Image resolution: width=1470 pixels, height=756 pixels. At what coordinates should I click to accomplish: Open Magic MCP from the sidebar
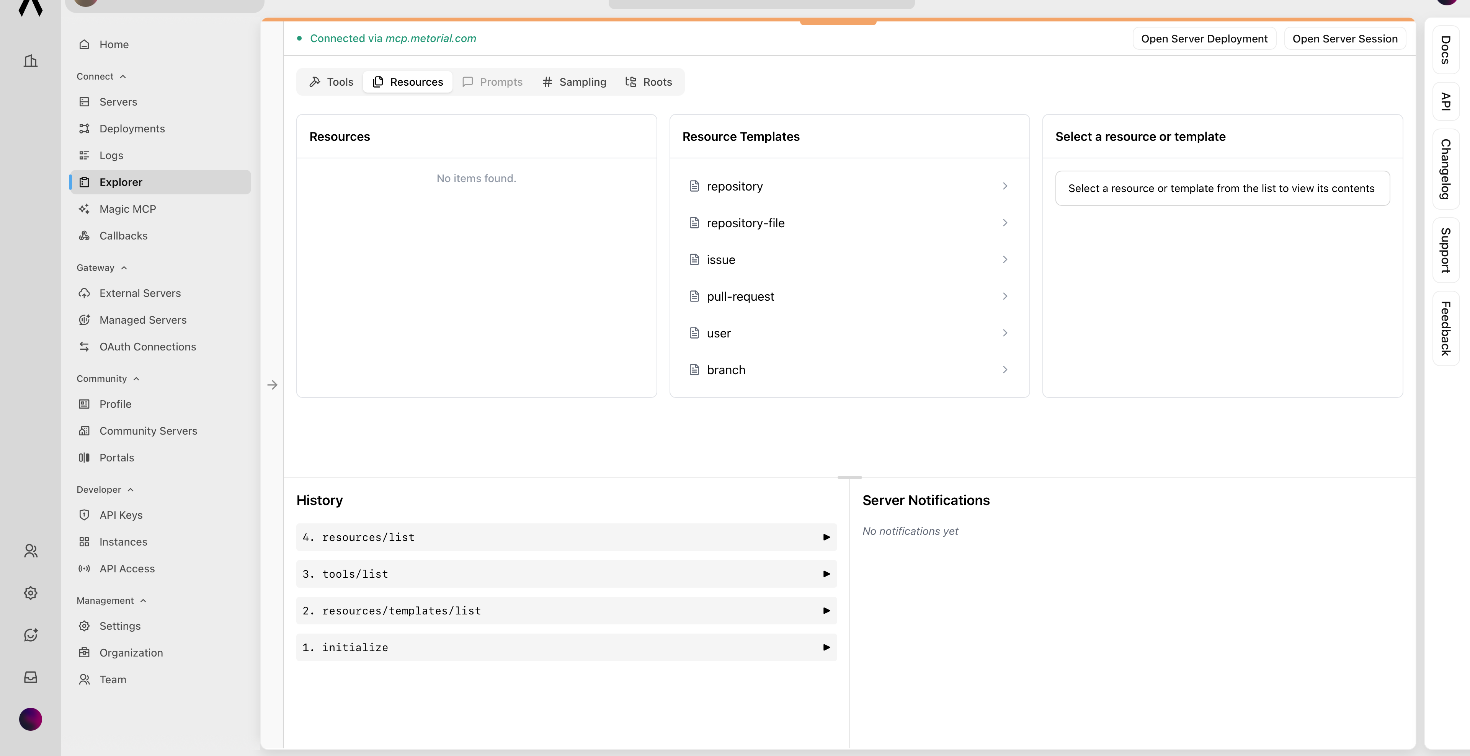click(128, 209)
